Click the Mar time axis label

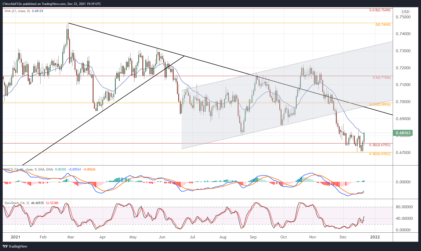[x=71, y=237]
